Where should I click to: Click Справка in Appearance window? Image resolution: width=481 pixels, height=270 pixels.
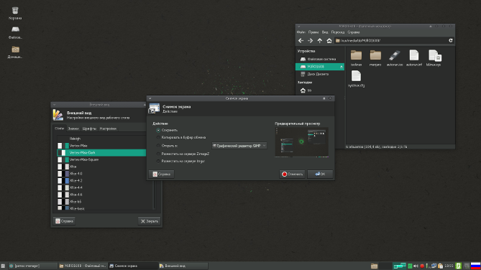click(x=64, y=221)
